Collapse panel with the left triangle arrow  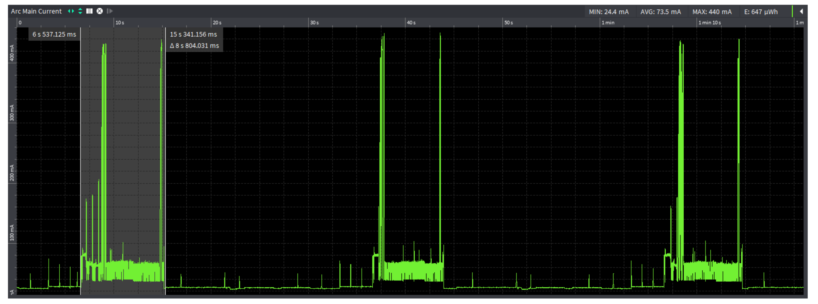tap(801, 11)
